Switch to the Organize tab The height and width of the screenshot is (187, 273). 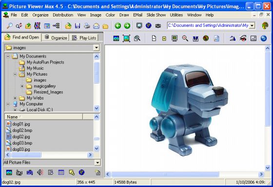click(56, 38)
